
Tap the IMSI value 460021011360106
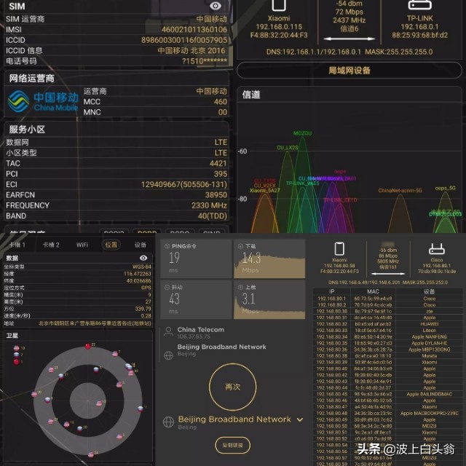(194, 29)
